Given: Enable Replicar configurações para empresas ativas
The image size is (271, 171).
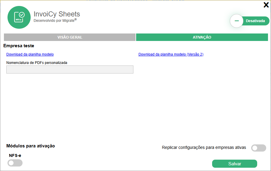Looking at the screenshot, I should (x=258, y=148).
